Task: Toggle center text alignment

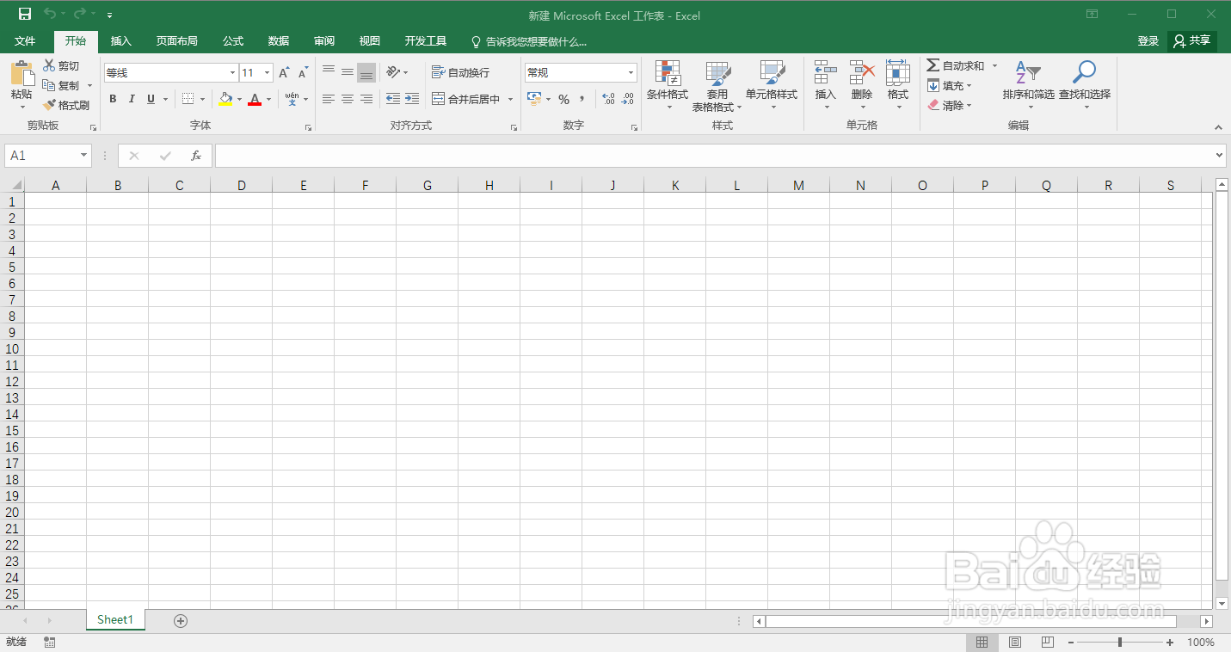Action: (348, 99)
